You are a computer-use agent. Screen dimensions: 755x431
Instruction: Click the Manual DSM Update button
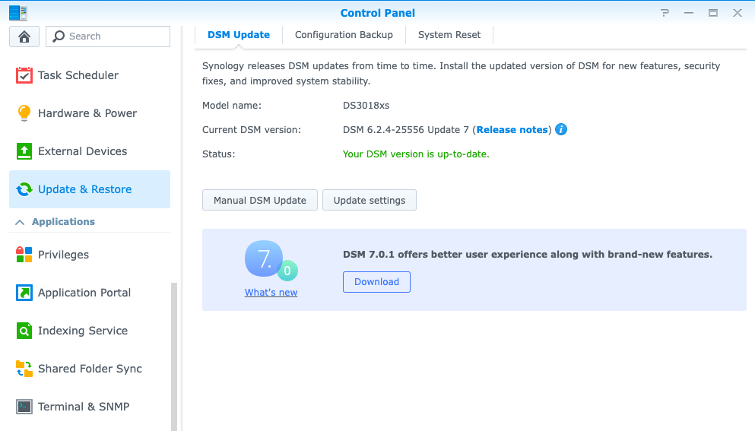tap(260, 201)
